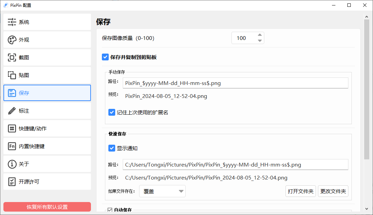Click the 手动保存 path input field
The image size is (373, 215).
[x=236, y=83]
